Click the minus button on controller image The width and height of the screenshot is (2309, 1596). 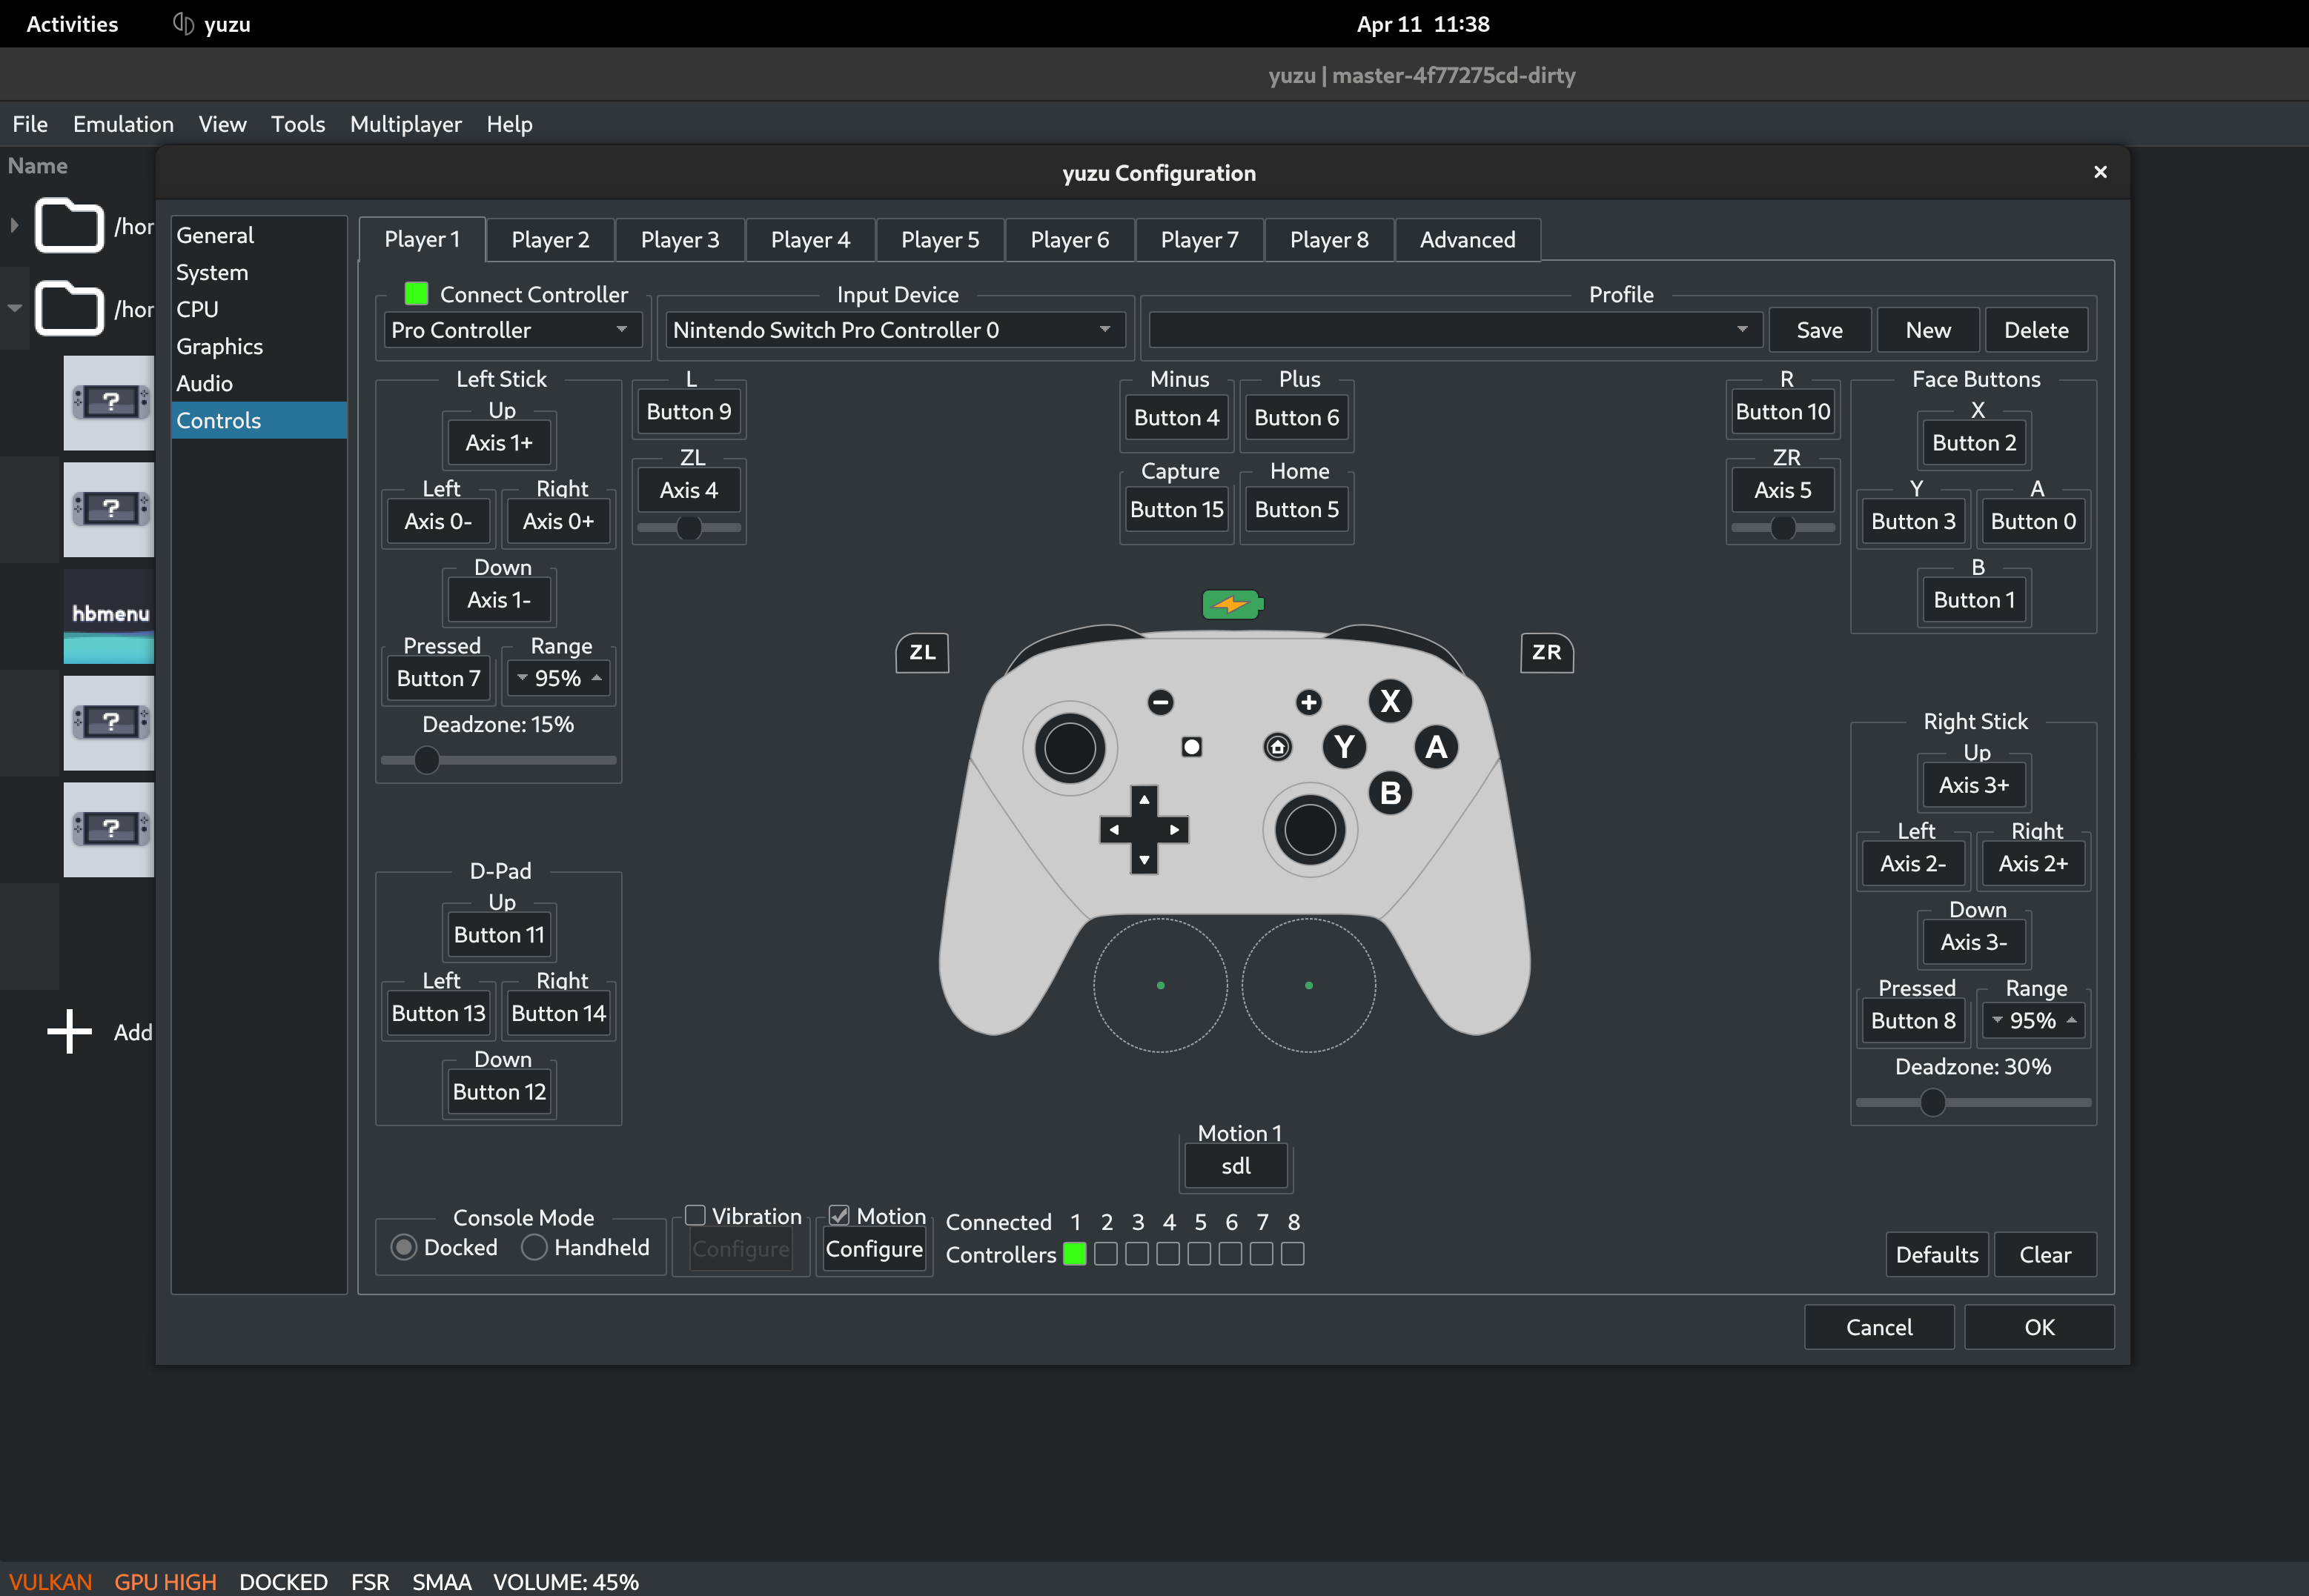tap(1161, 702)
